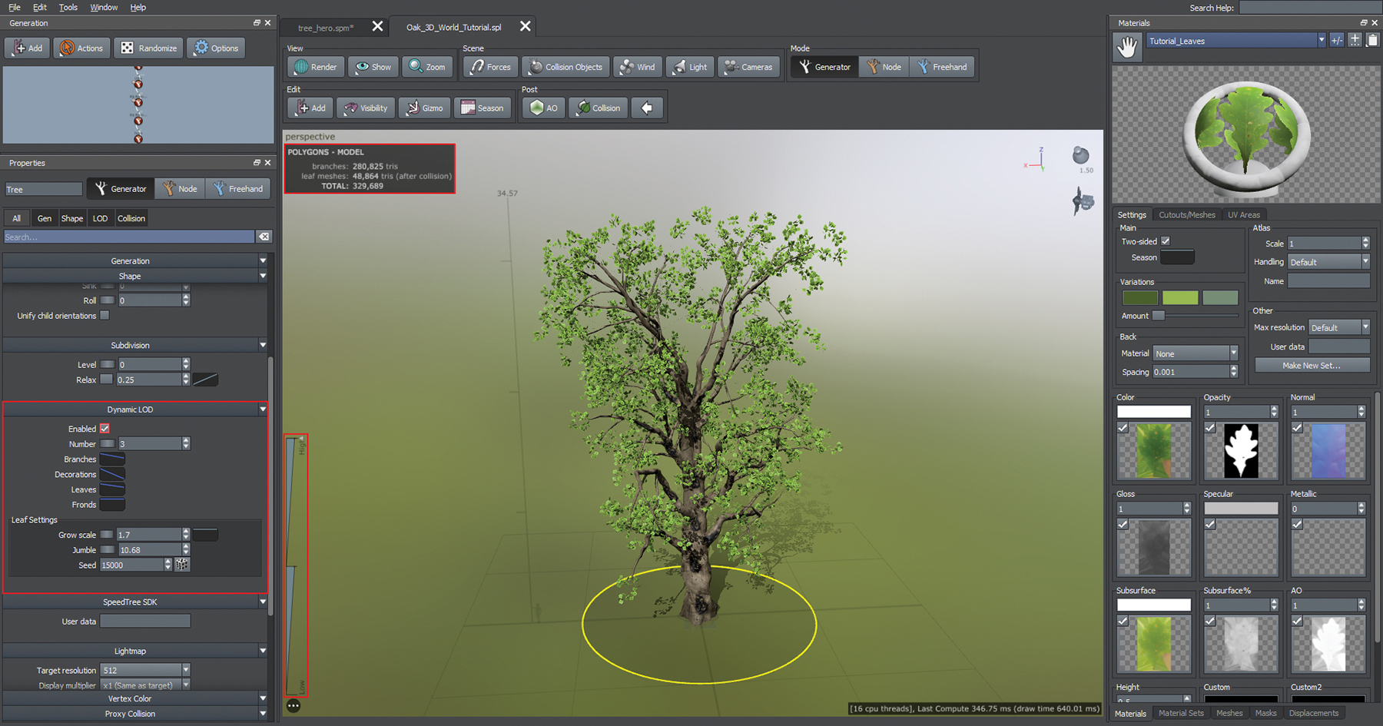Viewport: 1383px width, 726px height.
Task: Toggle the Collision post button
Action: [x=599, y=108]
